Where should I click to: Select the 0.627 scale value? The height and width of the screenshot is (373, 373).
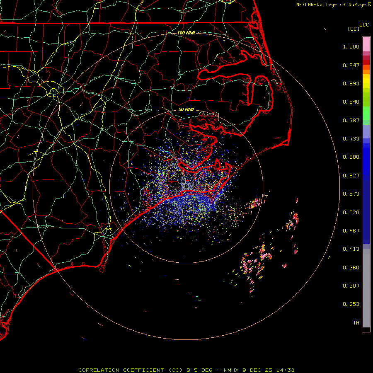pos(351,176)
